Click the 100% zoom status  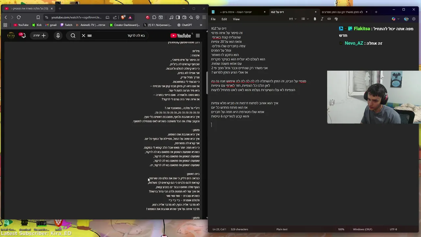click(341, 229)
